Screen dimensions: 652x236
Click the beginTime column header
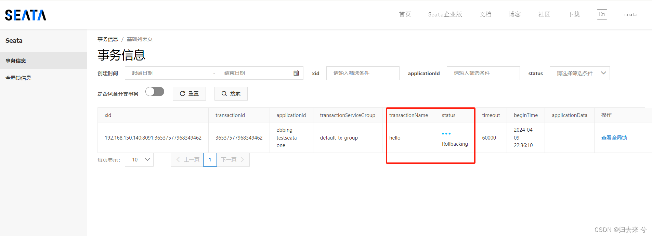tap(525, 115)
